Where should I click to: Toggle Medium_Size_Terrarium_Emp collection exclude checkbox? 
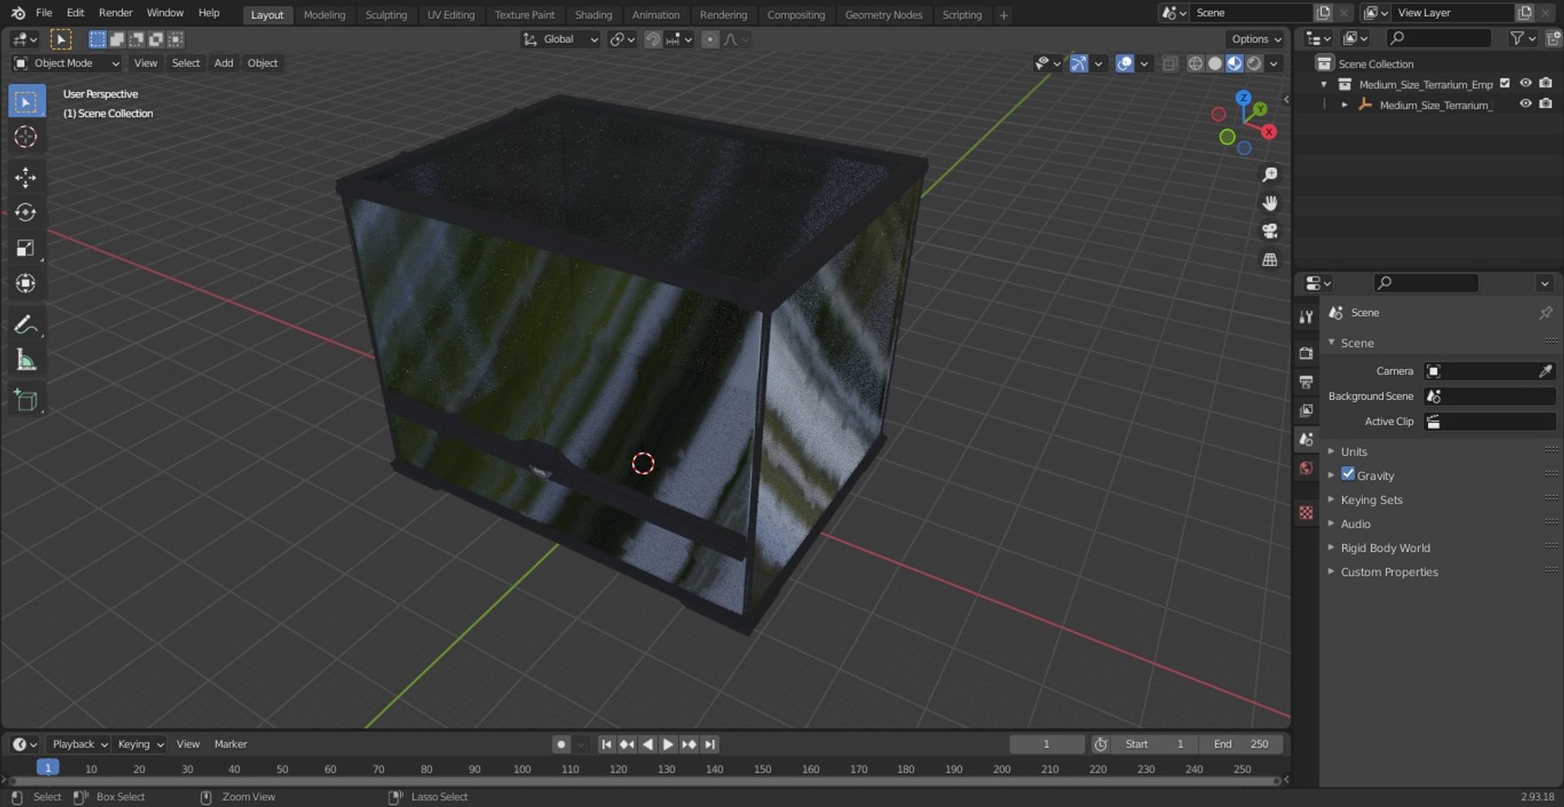coord(1505,83)
